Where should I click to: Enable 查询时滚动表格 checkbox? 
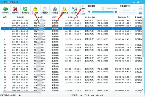point(103,8)
